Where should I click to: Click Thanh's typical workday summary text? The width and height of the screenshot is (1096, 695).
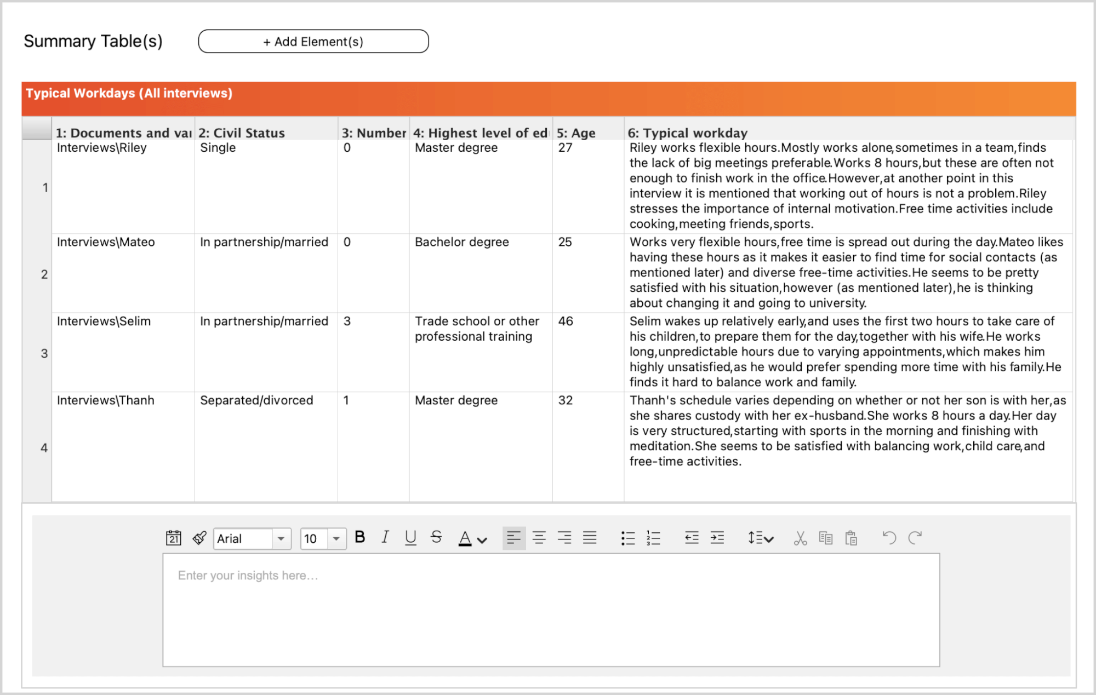pos(847,430)
